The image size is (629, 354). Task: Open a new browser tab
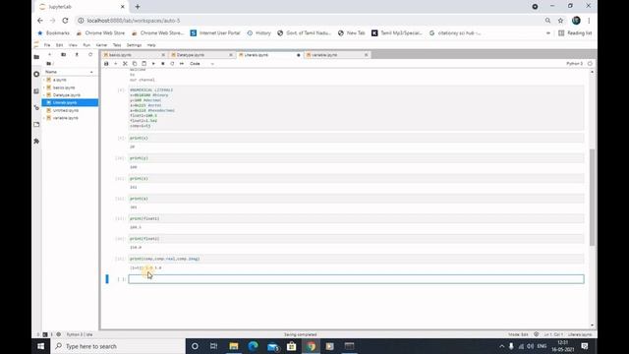click(x=138, y=7)
